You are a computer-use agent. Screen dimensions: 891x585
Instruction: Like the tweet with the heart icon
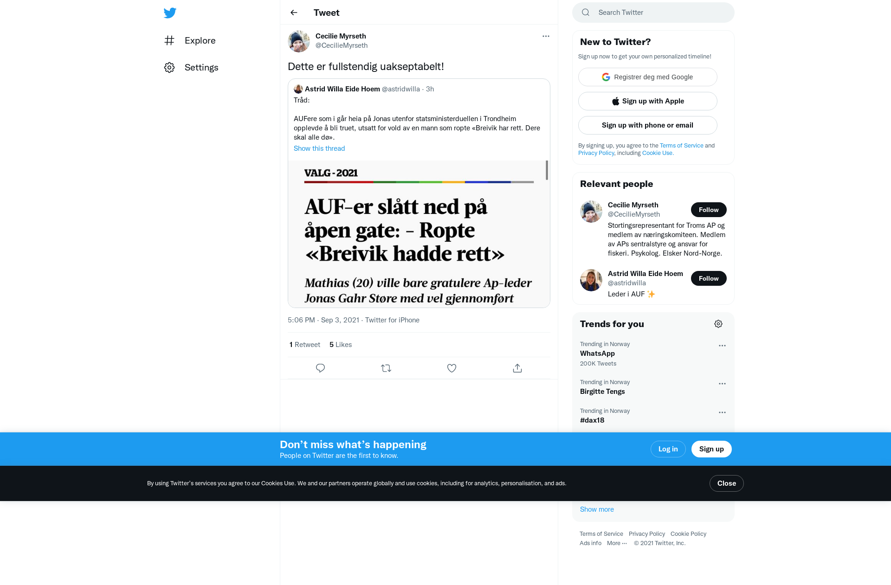(x=452, y=368)
